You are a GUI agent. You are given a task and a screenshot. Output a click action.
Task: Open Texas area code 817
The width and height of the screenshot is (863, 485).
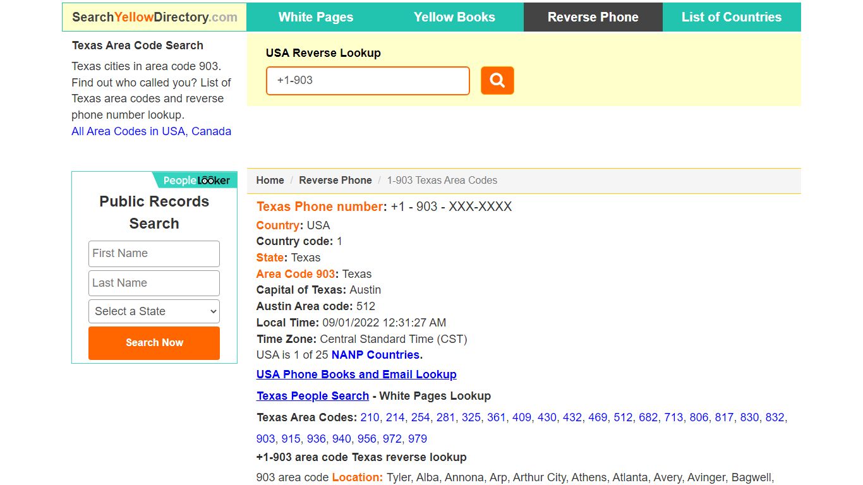coord(723,417)
